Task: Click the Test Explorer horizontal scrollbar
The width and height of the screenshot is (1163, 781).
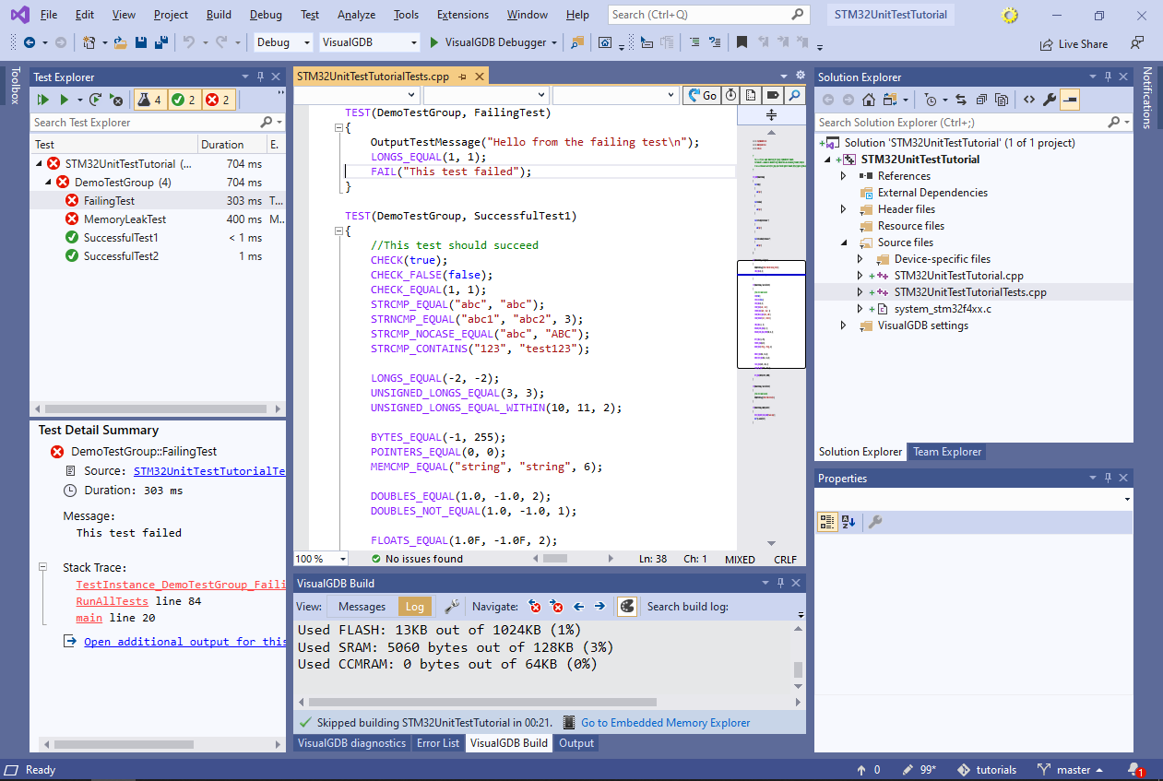Action: (x=157, y=408)
